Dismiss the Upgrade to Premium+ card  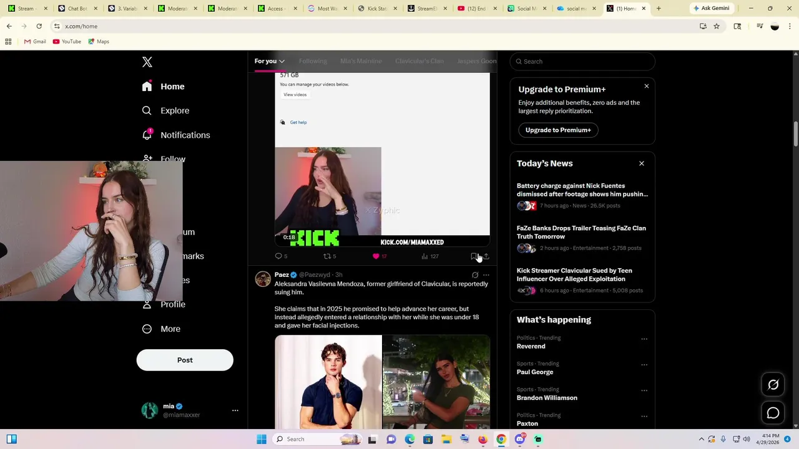coord(647,86)
